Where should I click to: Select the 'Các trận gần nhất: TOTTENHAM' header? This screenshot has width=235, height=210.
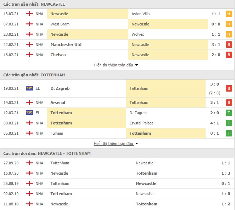pos(34,75)
